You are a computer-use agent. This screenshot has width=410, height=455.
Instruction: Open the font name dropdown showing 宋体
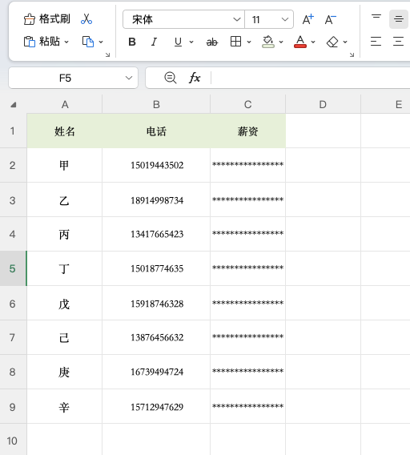pyautogui.click(x=183, y=19)
